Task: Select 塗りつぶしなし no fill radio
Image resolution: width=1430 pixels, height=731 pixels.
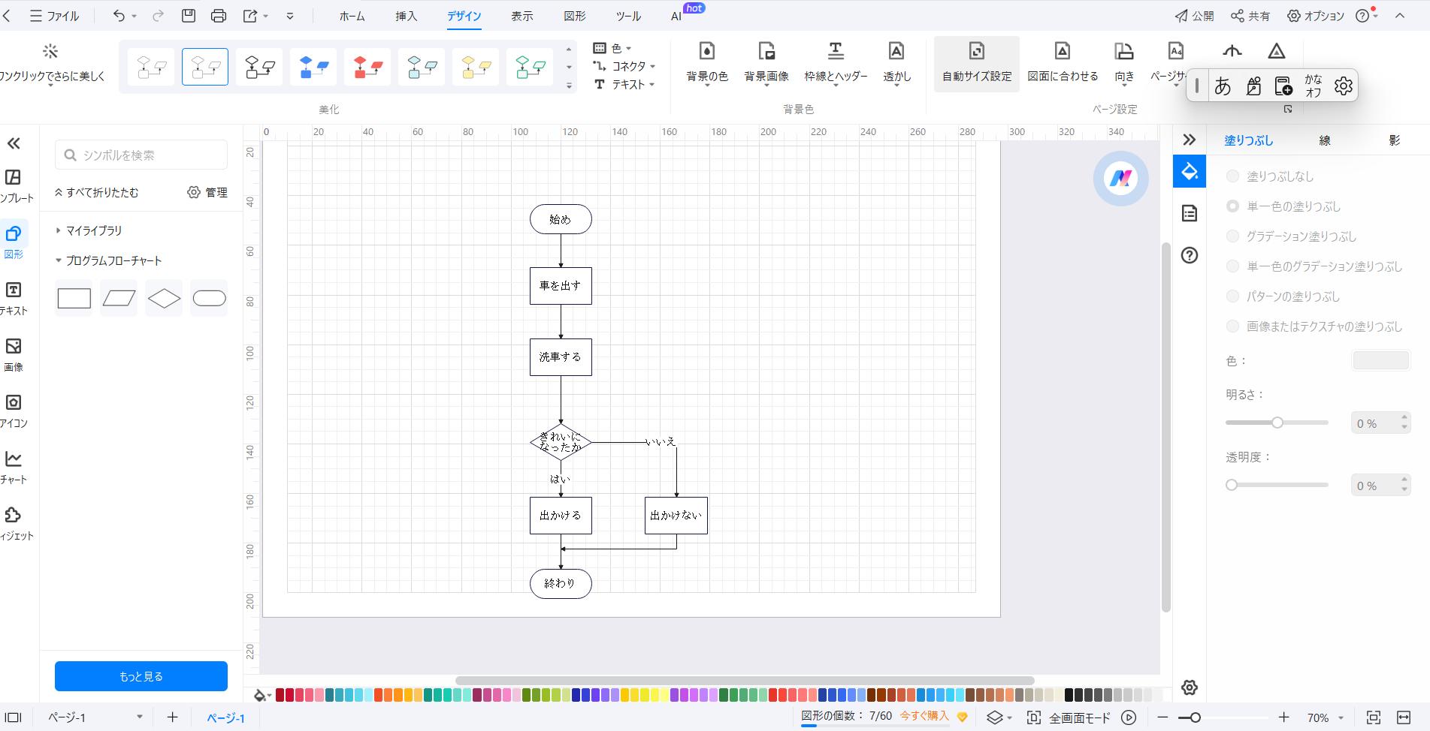Action: (x=1232, y=176)
